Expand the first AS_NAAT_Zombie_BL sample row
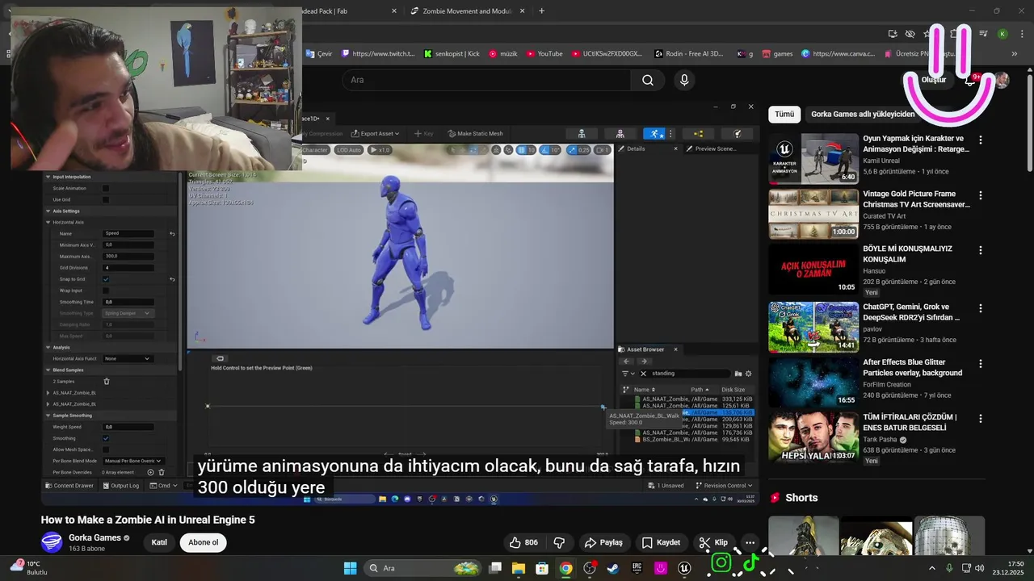1034x581 pixels. click(x=48, y=393)
